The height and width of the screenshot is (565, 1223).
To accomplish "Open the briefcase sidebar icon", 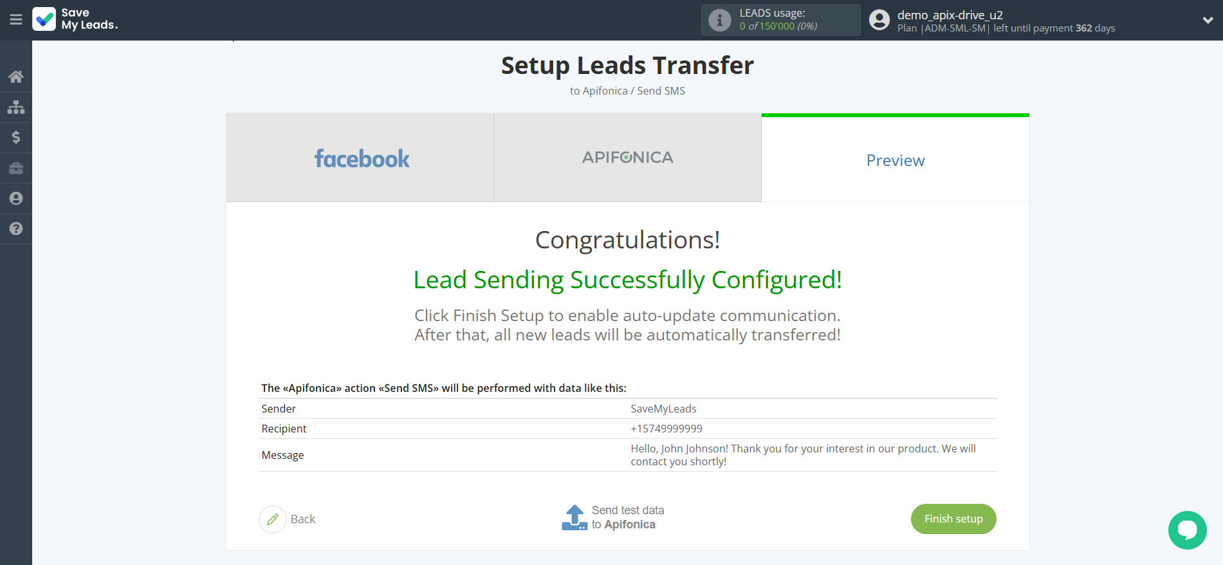I will 16,168.
